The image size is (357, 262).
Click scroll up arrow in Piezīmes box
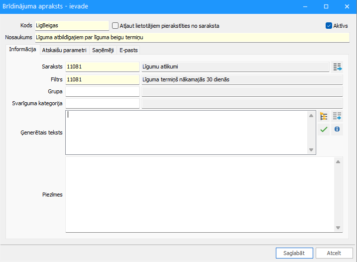click(338, 162)
